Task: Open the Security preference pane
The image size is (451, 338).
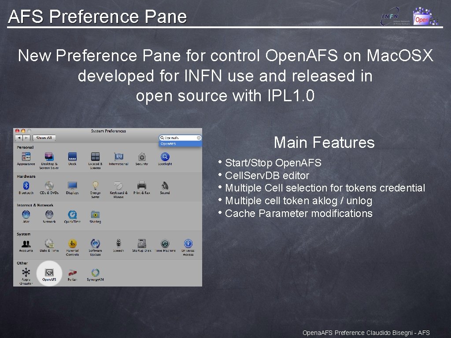Action: tap(142, 159)
